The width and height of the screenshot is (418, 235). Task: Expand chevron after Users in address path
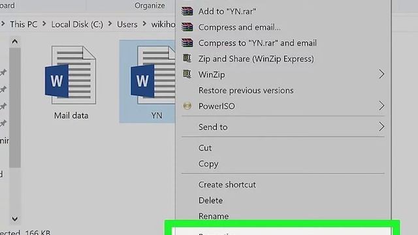coord(144,24)
